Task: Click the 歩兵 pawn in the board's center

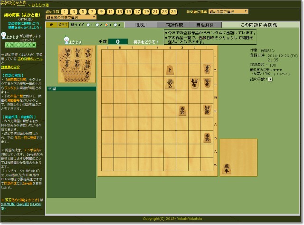Action: coord(182,110)
